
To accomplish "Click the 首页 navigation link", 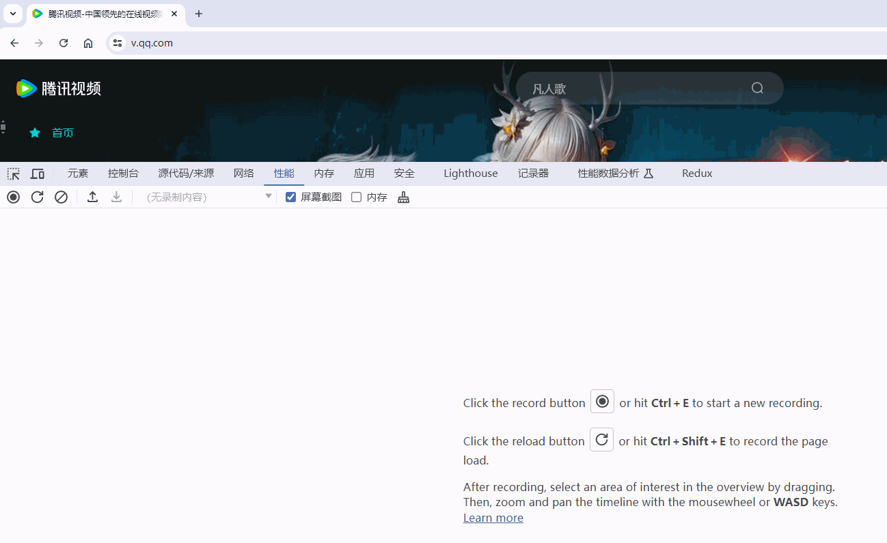I will click(63, 133).
